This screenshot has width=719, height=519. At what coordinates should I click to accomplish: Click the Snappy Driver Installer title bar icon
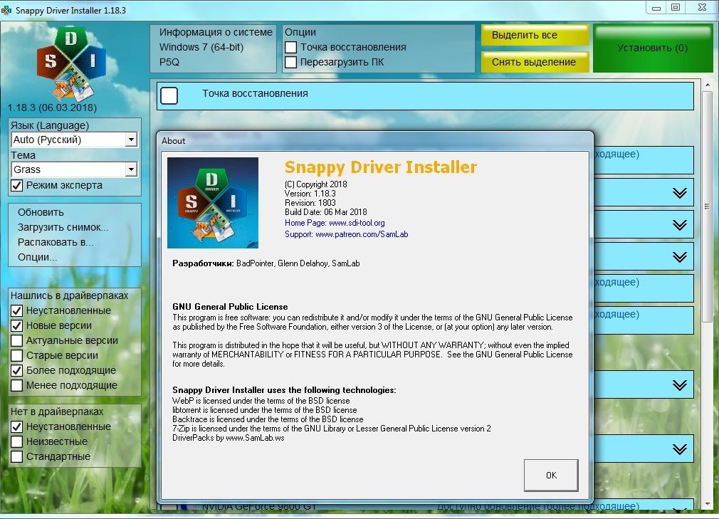tap(6, 10)
